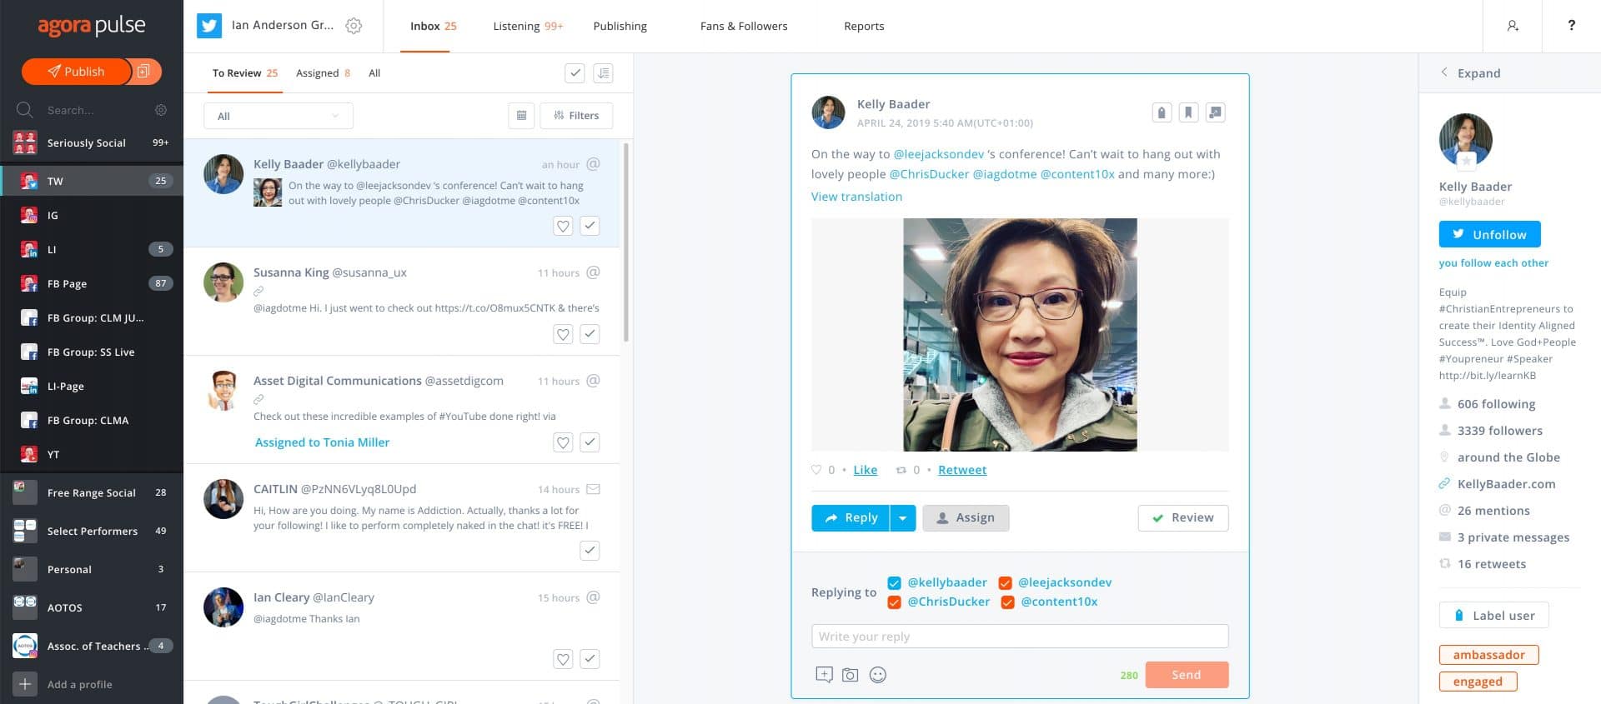Click the ambassador label tag
1601x704 pixels.
pyautogui.click(x=1488, y=656)
